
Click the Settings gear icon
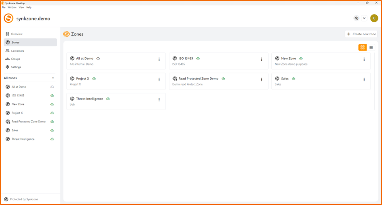pos(8,67)
